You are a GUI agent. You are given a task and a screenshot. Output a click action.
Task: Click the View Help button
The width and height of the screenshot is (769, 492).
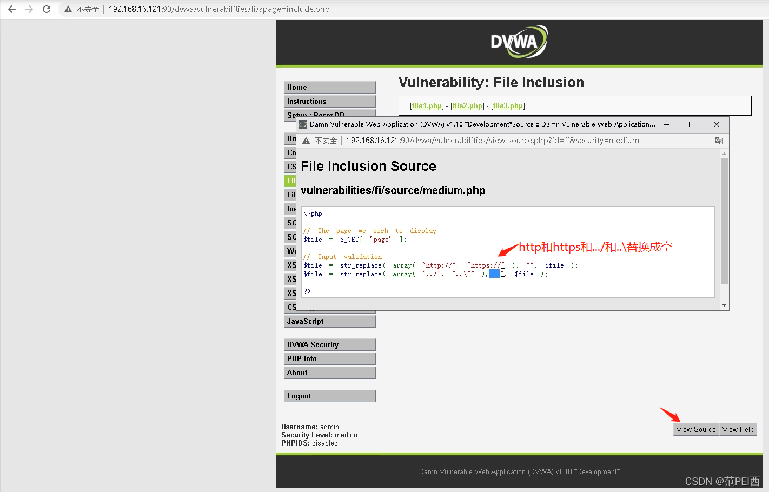(x=738, y=429)
